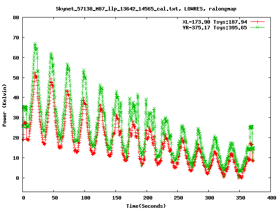Click the highest green peak near 67 Kelvin
The width and height of the screenshot is (280, 210).
coord(35,44)
